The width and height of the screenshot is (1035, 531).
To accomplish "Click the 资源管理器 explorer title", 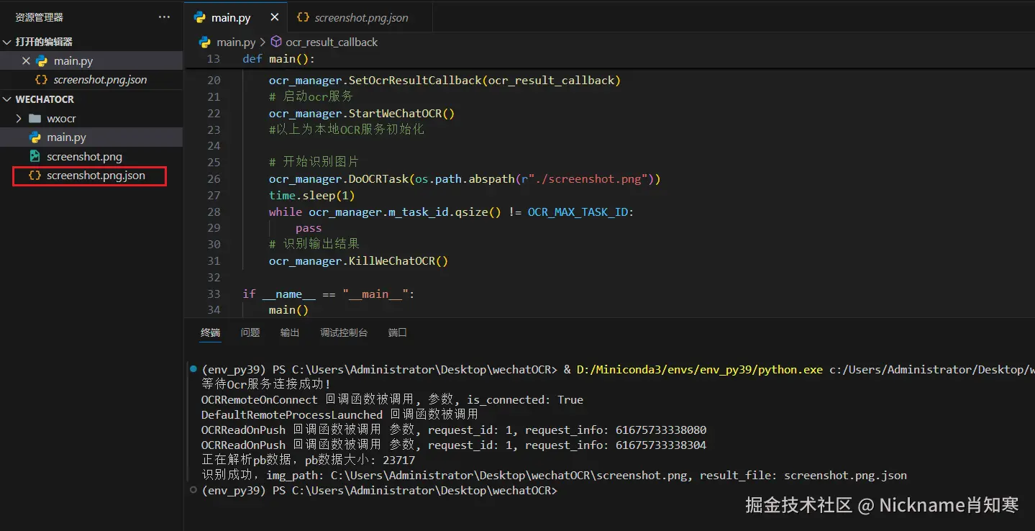I will coord(39,17).
